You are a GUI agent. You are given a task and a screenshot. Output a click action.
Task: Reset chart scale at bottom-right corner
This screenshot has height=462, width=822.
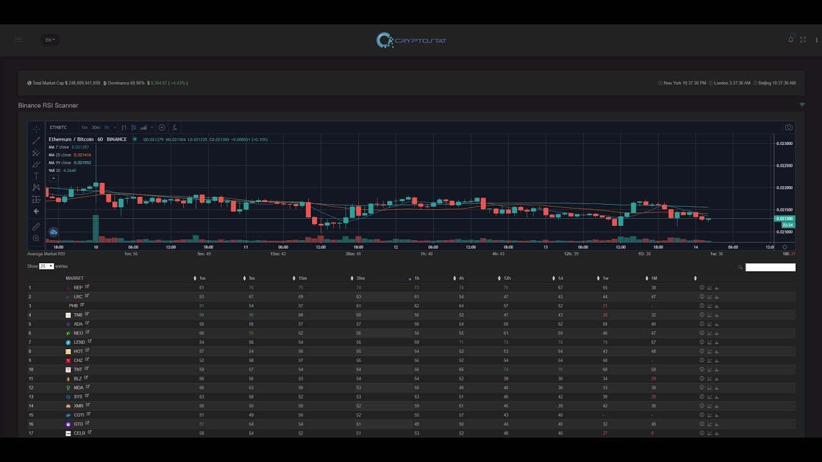[785, 247]
